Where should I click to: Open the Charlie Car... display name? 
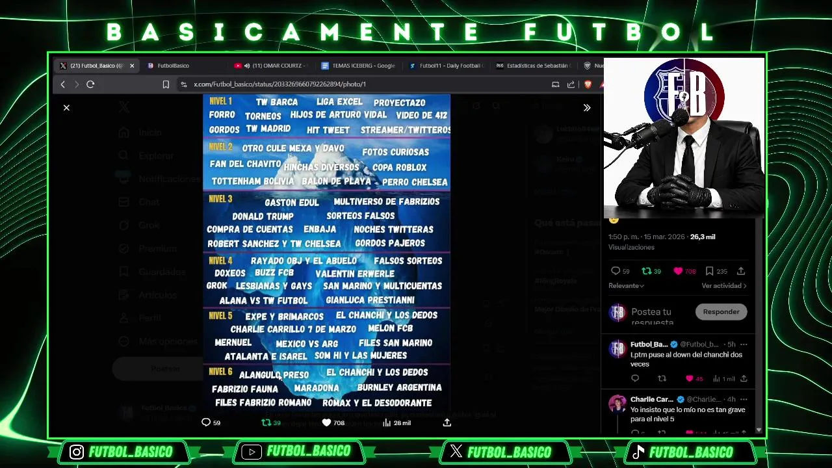pos(652,399)
